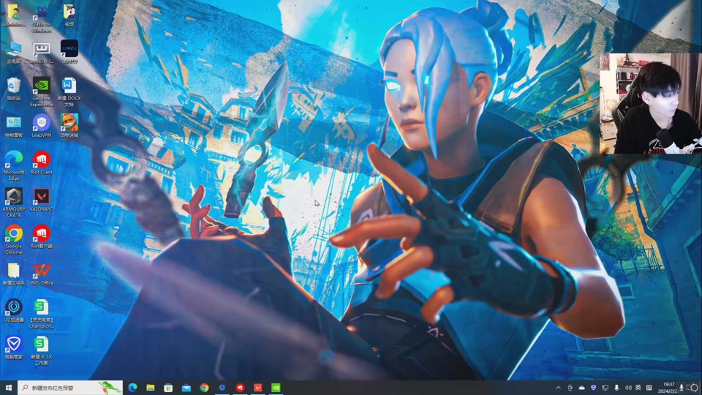The image size is (702, 395).
Task: Open the 新建文件夹 folder
Action: coord(14,274)
